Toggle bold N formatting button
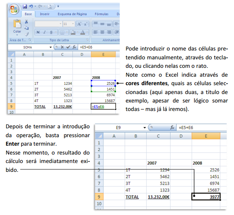 (38, 32)
